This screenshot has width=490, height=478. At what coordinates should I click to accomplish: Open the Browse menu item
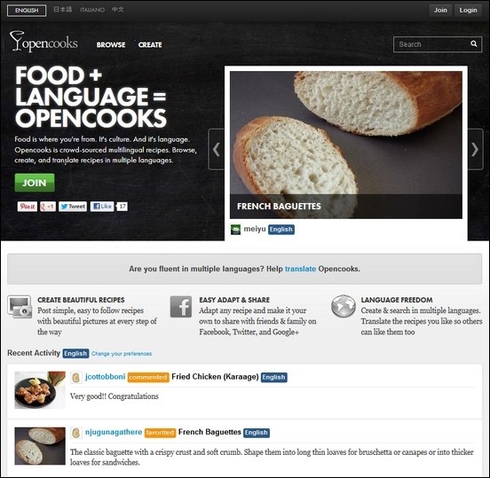[111, 45]
